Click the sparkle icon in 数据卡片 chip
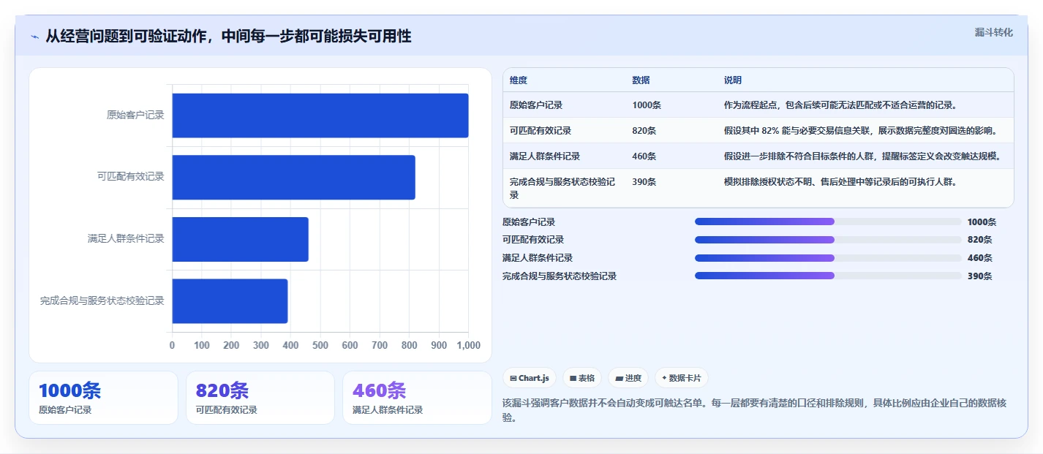Screen dimensions: 1043x454 664,379
